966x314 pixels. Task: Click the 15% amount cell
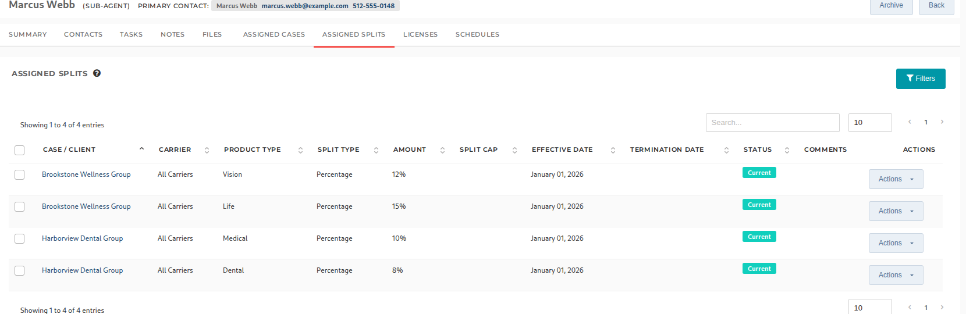tap(399, 206)
